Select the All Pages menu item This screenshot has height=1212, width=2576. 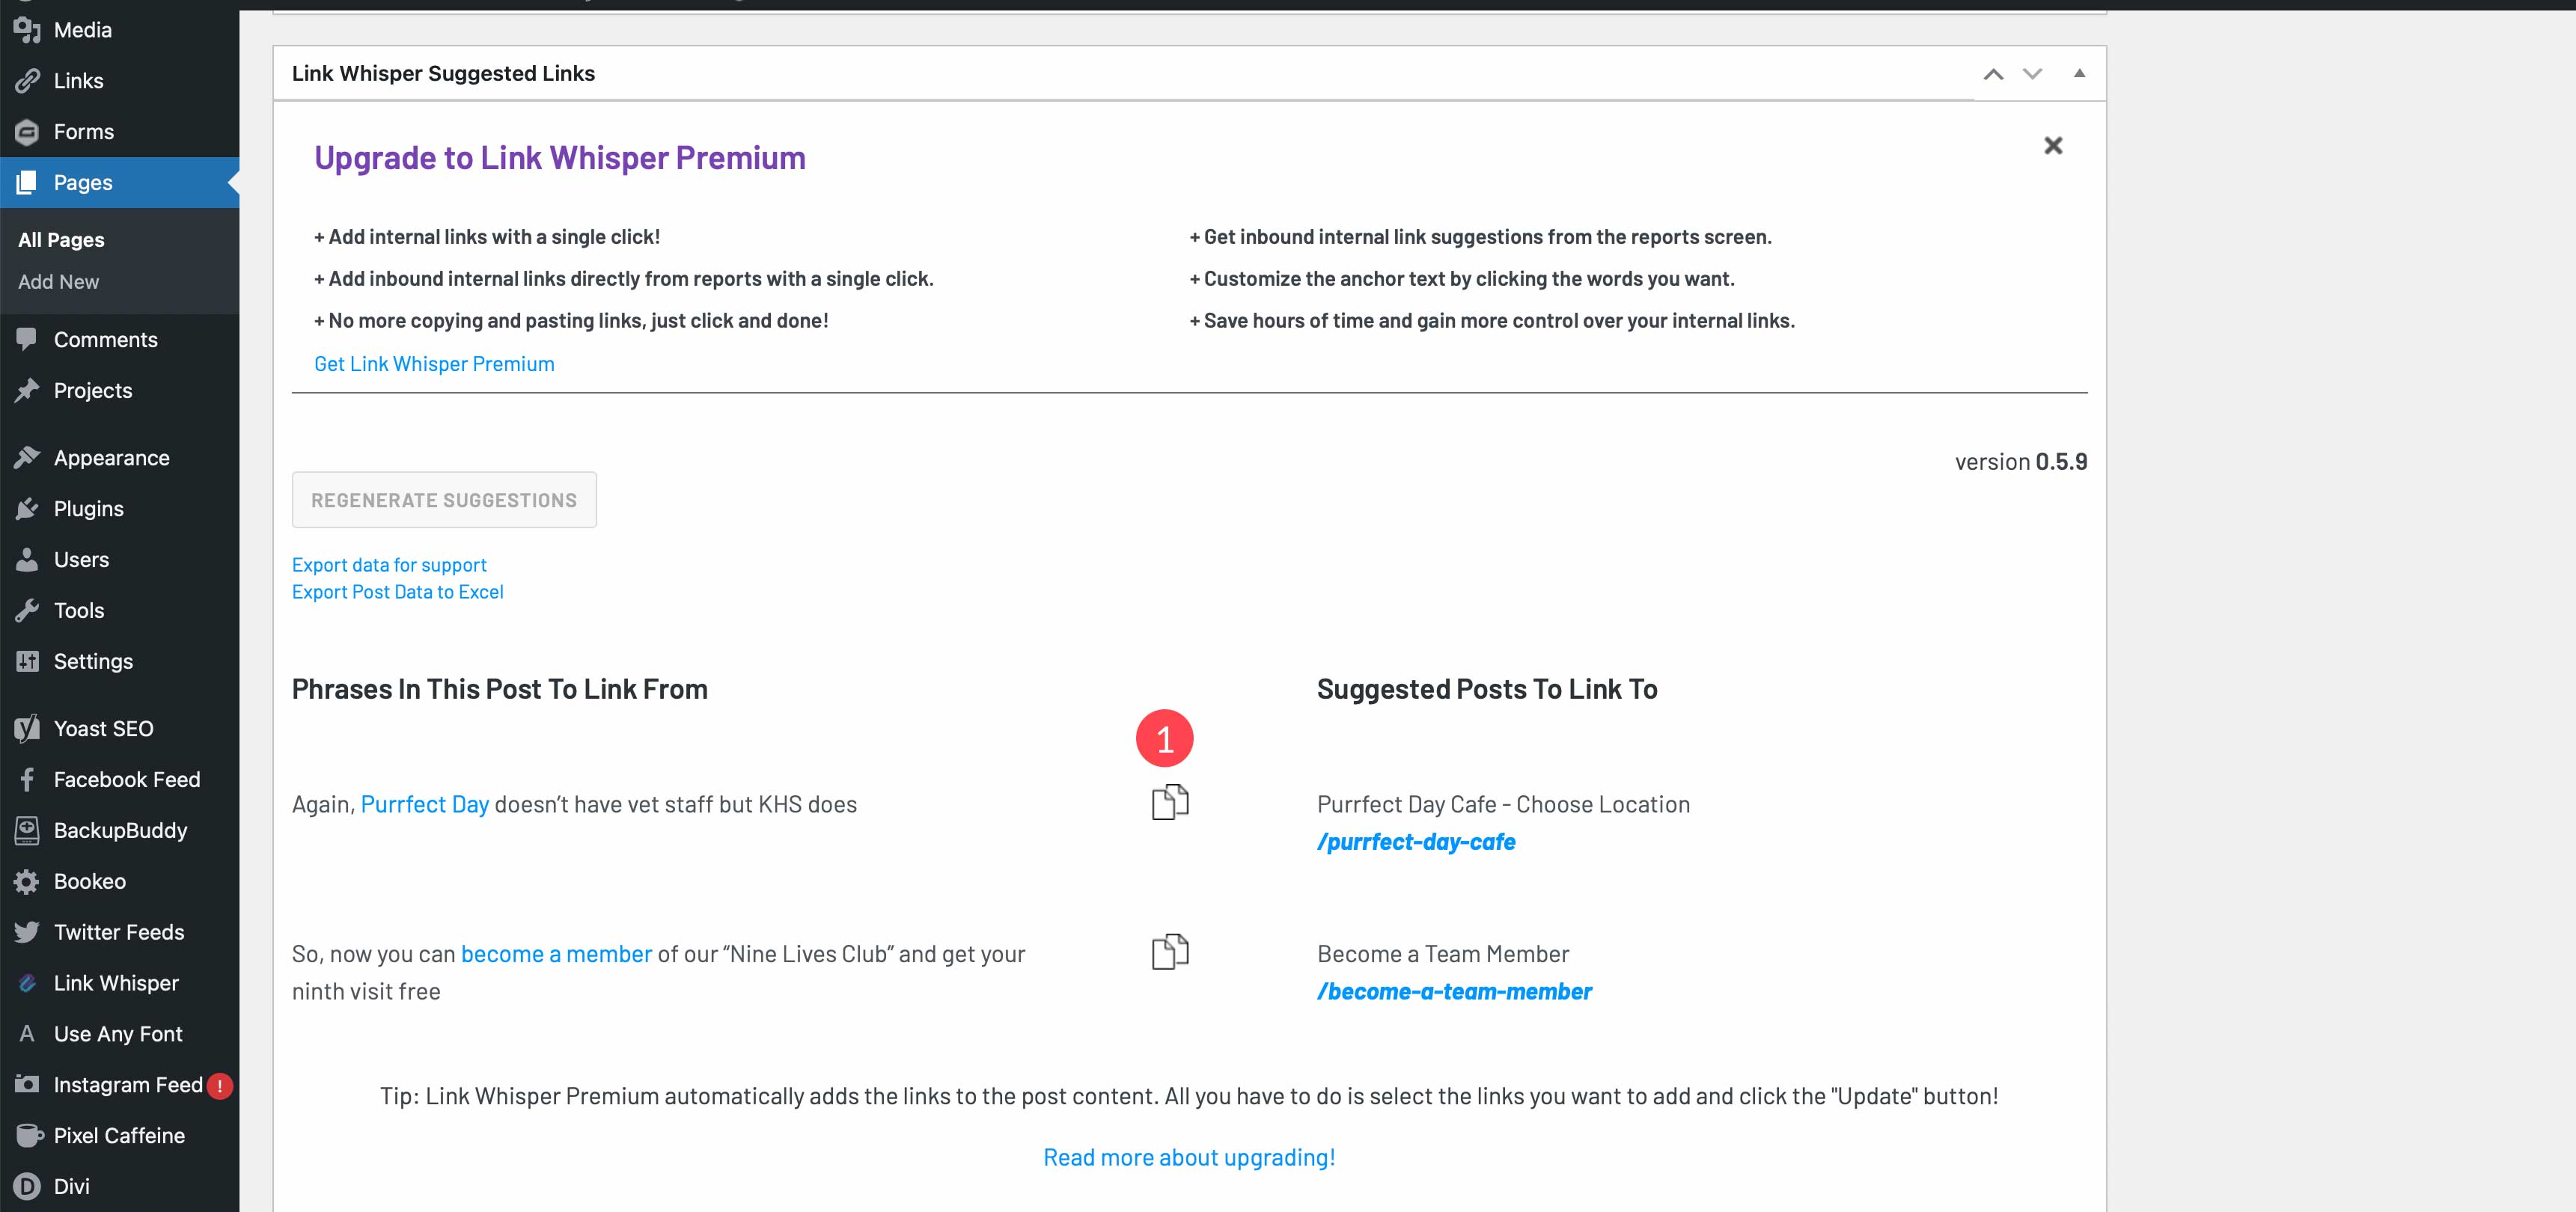[x=61, y=238]
